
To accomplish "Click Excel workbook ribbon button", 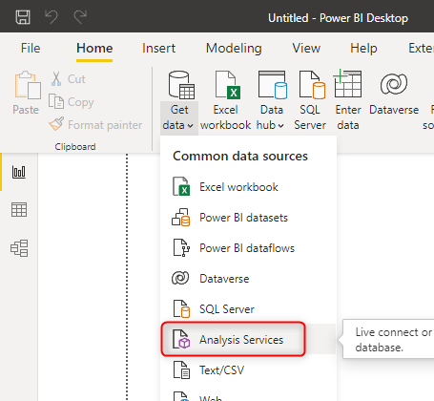I will 225,101.
